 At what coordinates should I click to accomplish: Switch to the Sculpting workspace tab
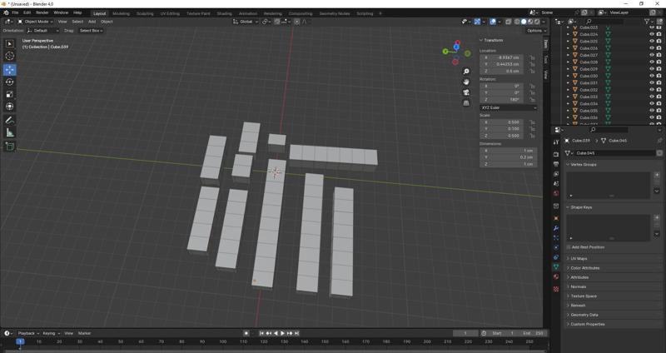[145, 13]
